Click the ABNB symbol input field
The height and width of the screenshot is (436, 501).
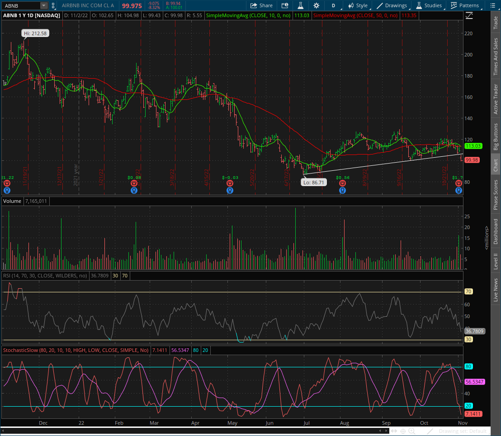pyautogui.click(x=21, y=5)
